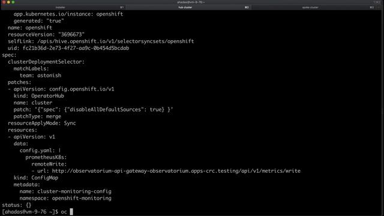
Task: Click 'namespace: openshift-monitoring' line
Action: [x=65, y=198]
